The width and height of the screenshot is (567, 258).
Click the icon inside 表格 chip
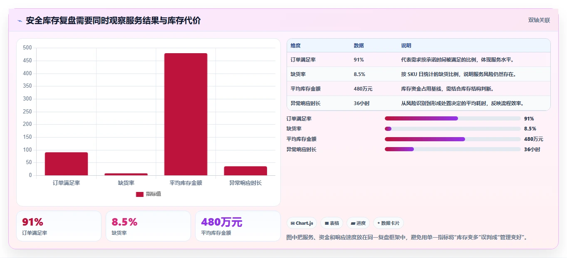pos(327,224)
